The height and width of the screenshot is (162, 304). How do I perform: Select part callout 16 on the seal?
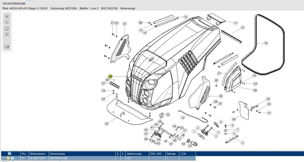(x=265, y=43)
